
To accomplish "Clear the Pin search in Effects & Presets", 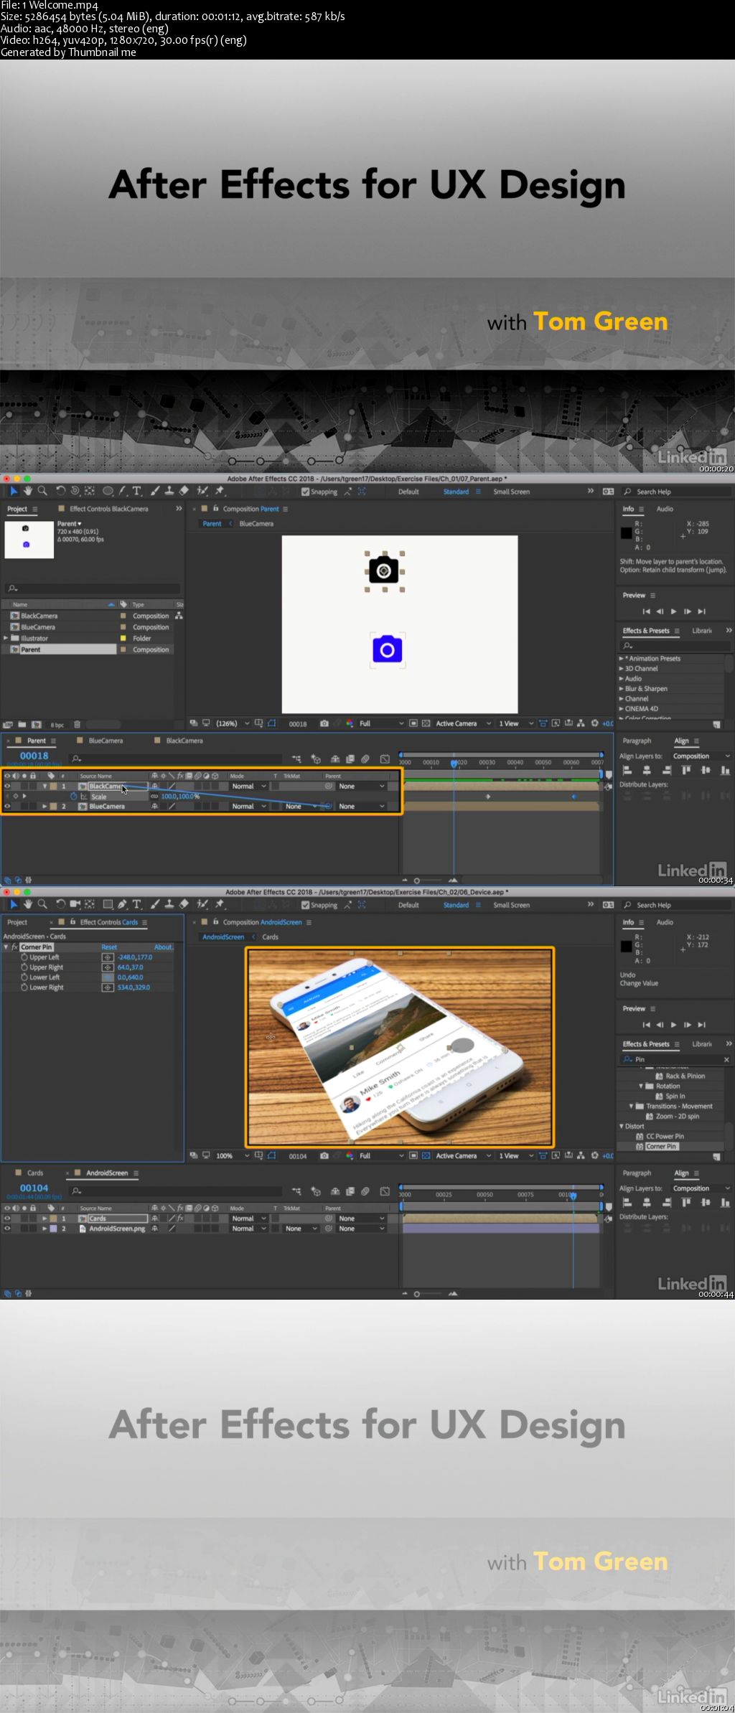I will click(x=726, y=1059).
